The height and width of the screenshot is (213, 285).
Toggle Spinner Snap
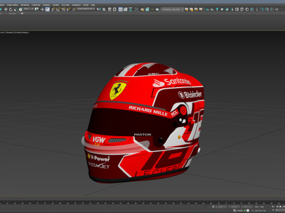(x=68, y=9)
